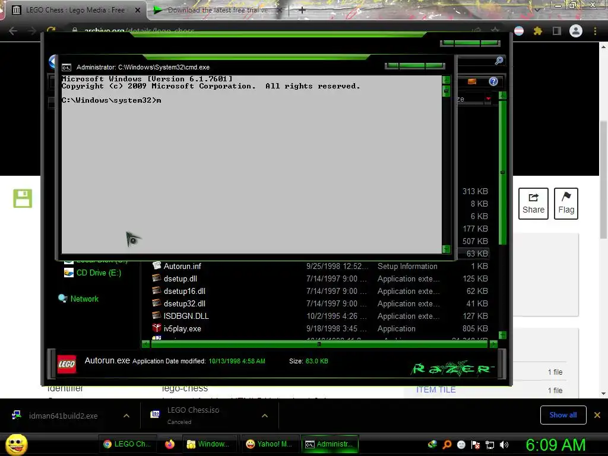Viewport: 608px width, 456px height.
Task: Click iv5play.exe file icon
Action: tap(157, 328)
